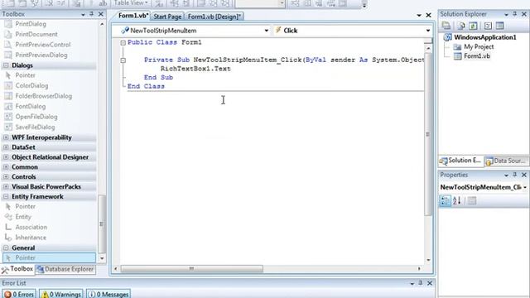Click the 'ab' toolbar icon
Screen dimensions: 530x298
click(103, 3)
